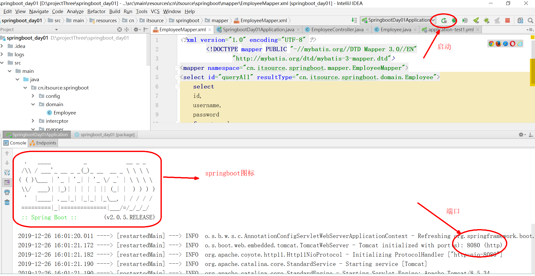
Task: Click the JRebel rocket run icon
Action: tap(476, 21)
